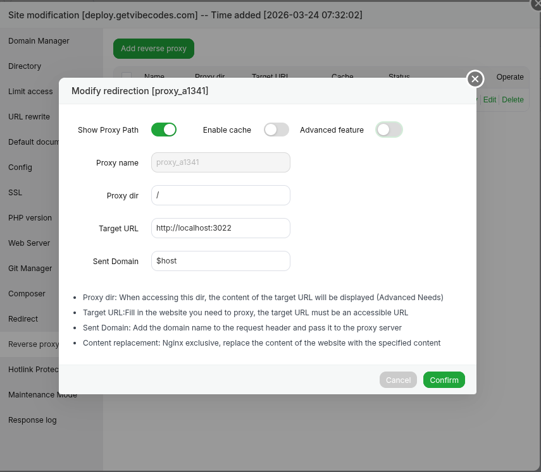This screenshot has height=472, width=541.
Task: Click the Edit link in Operate column
Action: pos(489,100)
